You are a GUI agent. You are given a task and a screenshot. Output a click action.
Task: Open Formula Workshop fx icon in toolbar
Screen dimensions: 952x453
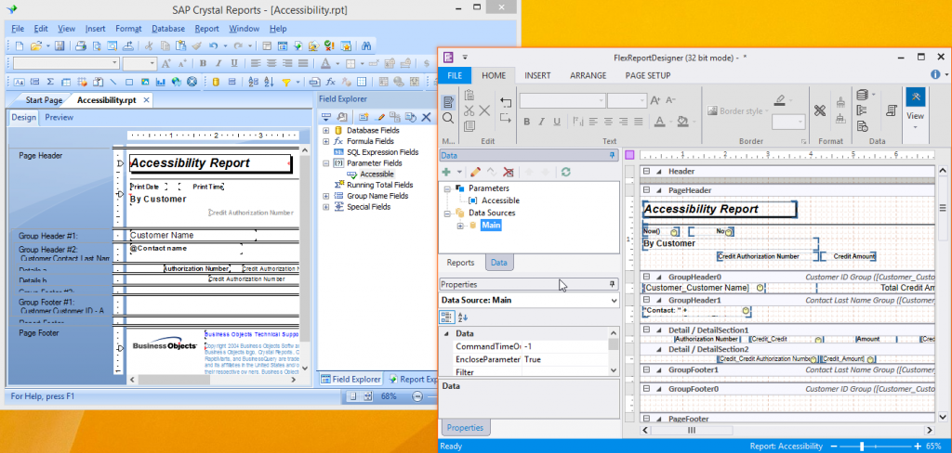click(331, 82)
